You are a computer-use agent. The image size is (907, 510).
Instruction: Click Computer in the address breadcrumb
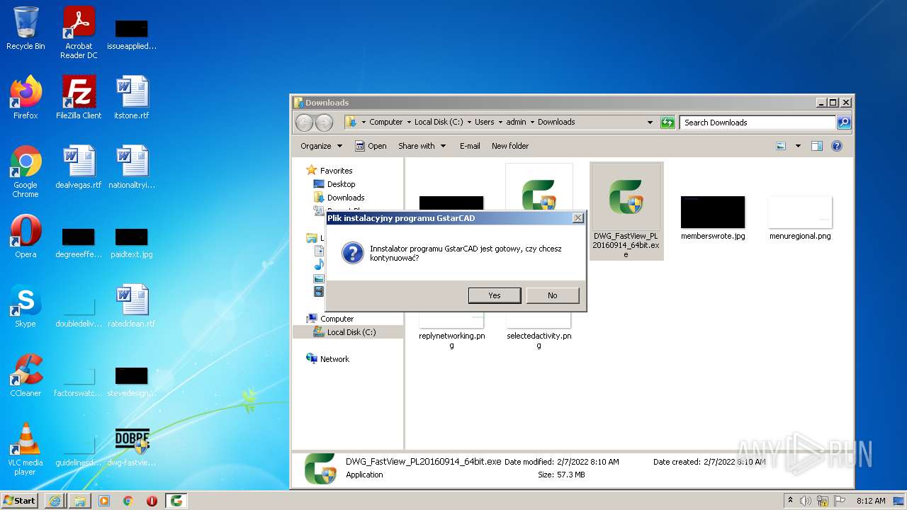[x=386, y=122]
